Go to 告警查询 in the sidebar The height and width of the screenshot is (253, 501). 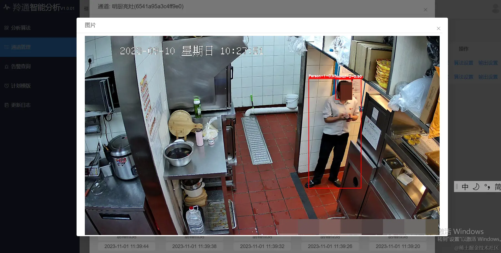coord(38,66)
